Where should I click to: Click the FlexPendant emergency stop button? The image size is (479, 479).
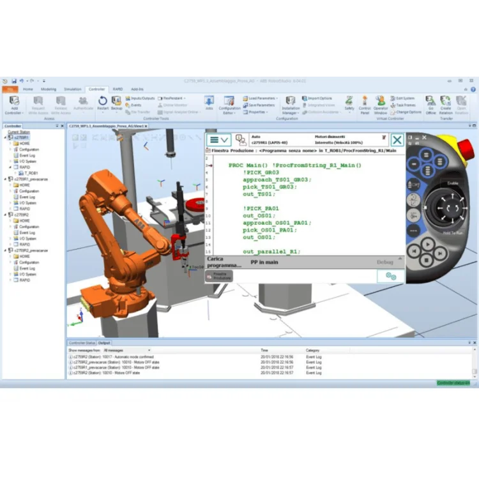tap(466, 148)
